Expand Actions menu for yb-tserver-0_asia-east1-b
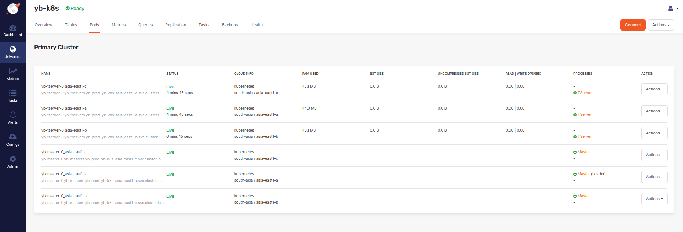This screenshot has width=683, height=232. 654,133
